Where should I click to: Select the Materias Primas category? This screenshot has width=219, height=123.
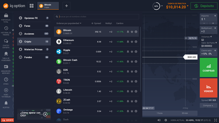[x=34, y=49]
